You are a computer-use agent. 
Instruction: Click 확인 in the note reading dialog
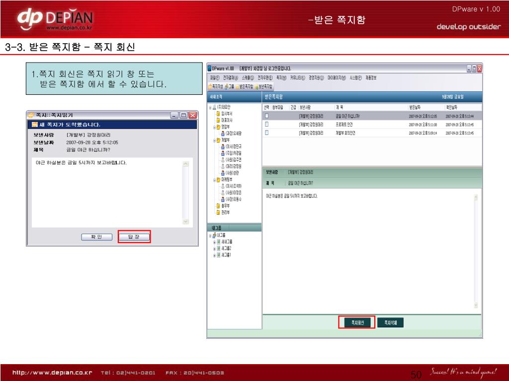97,237
